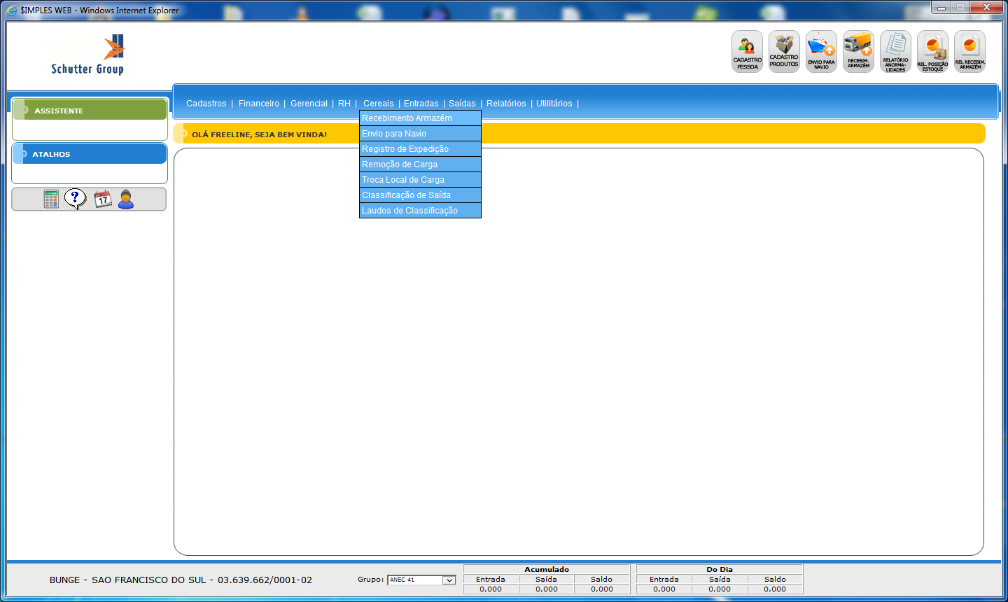Open the Financeiro menu
This screenshot has height=602, width=1008.
258,104
